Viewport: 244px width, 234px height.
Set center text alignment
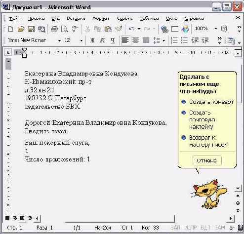[x=136, y=40]
